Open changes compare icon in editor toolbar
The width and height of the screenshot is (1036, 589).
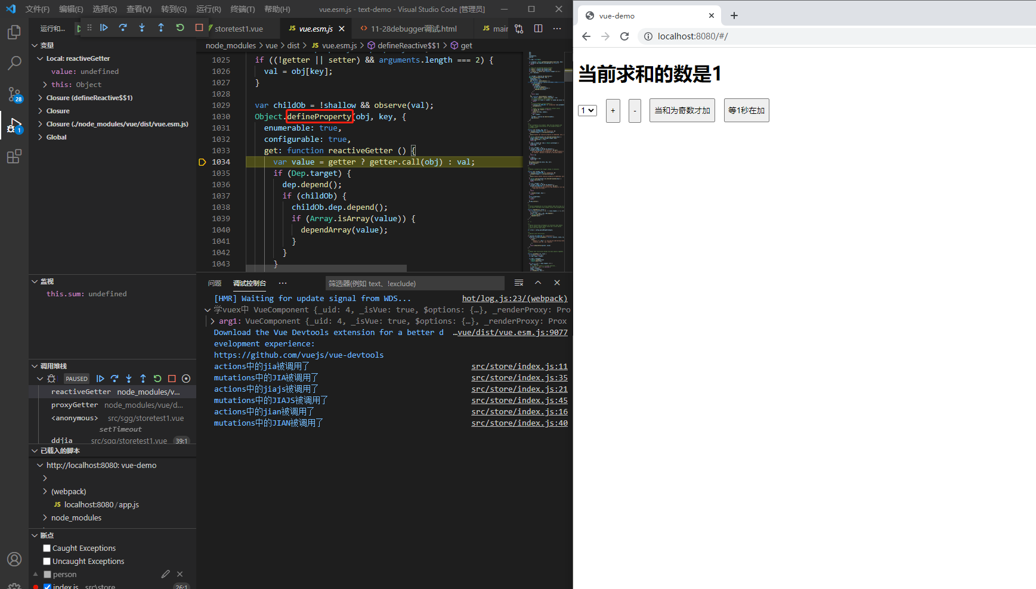click(x=519, y=29)
